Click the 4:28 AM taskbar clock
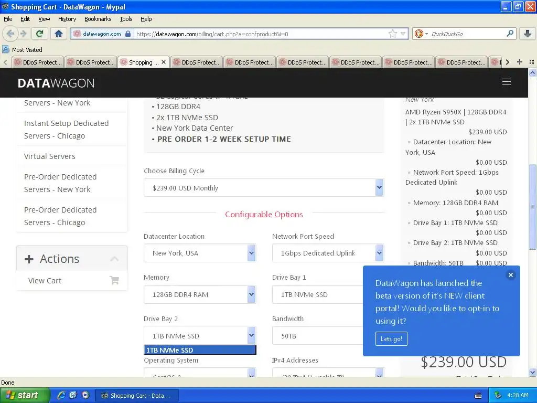This screenshot has height=403, width=537. [x=518, y=395]
